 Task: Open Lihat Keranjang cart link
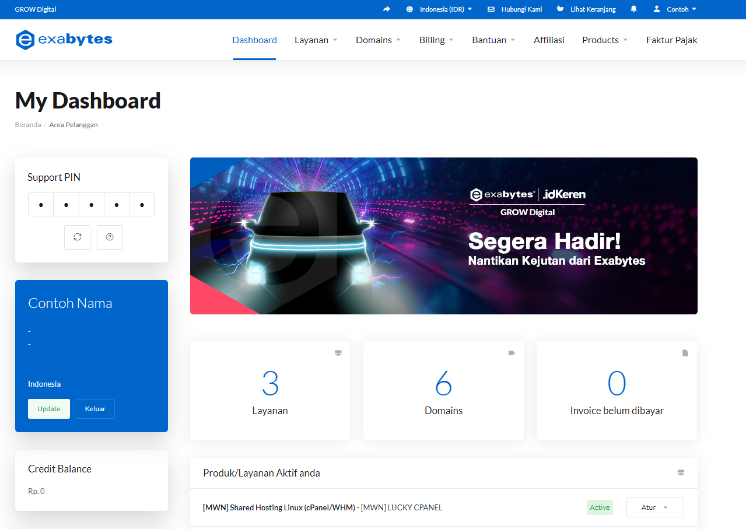pos(593,9)
